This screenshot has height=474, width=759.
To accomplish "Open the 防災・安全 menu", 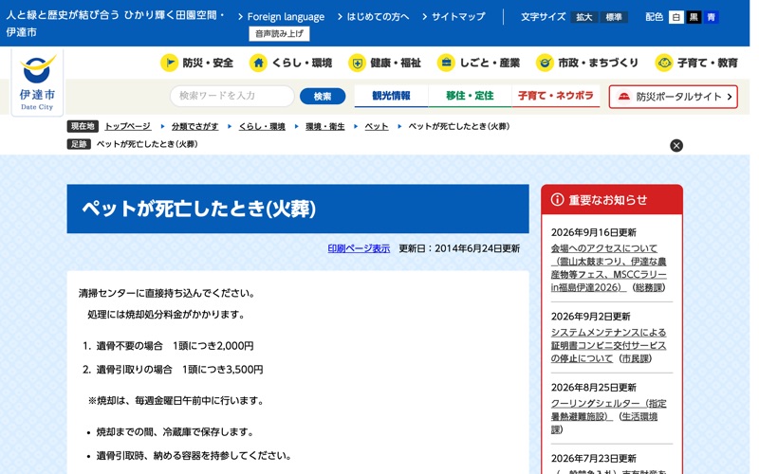I will (x=197, y=63).
